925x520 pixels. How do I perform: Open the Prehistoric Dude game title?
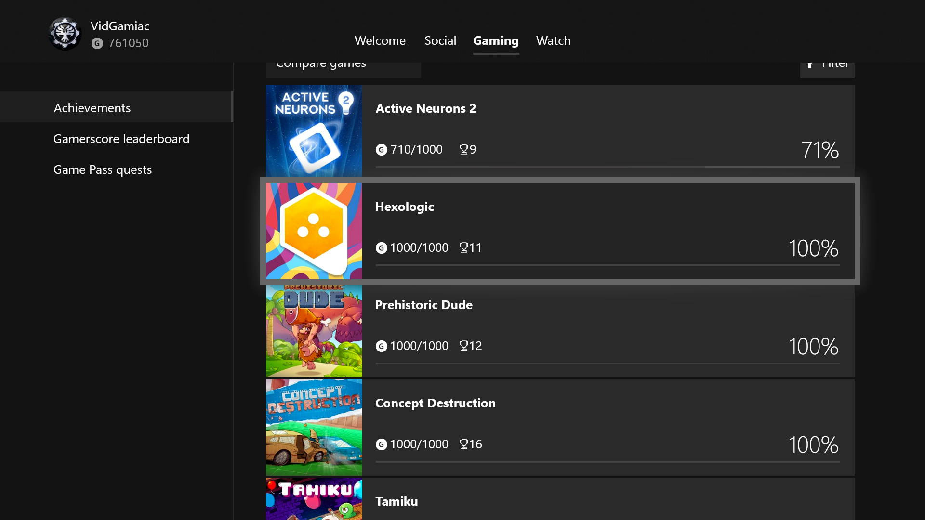423,305
